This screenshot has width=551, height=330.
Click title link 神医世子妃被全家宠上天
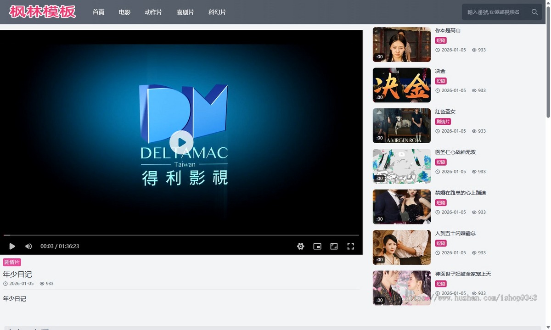click(x=463, y=274)
